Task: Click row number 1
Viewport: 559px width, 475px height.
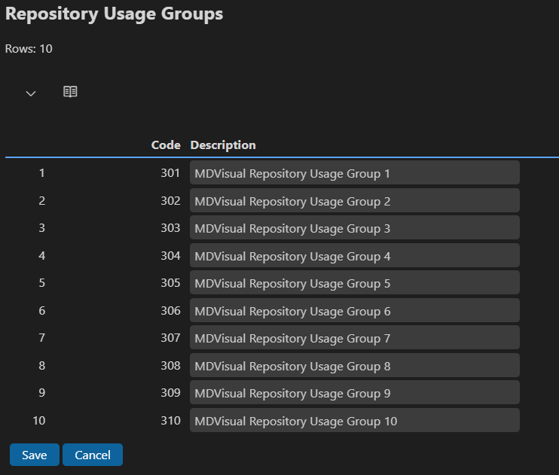Action: tap(41, 173)
